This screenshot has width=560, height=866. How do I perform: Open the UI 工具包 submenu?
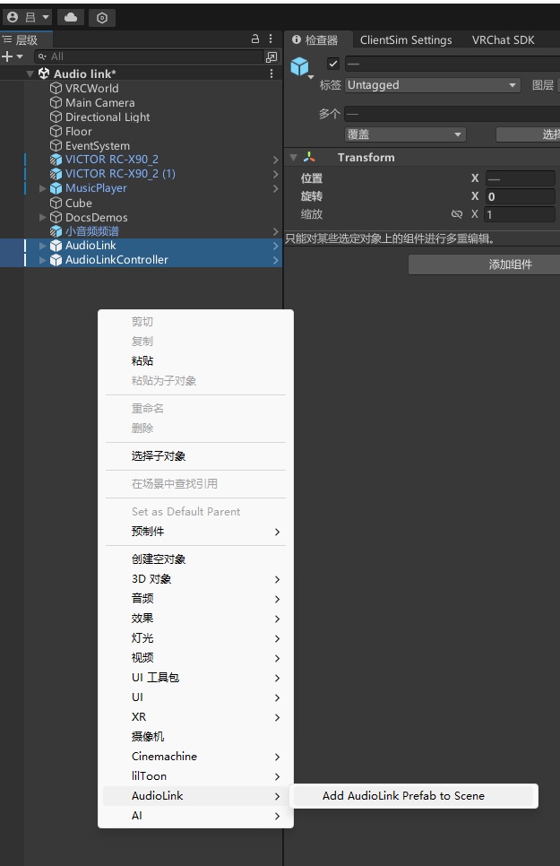click(195, 678)
